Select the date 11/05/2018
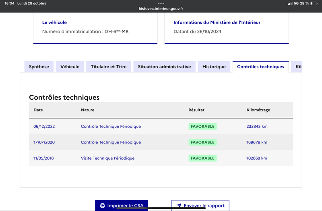Image resolution: width=322 pixels, height=211 pixels. click(x=43, y=158)
